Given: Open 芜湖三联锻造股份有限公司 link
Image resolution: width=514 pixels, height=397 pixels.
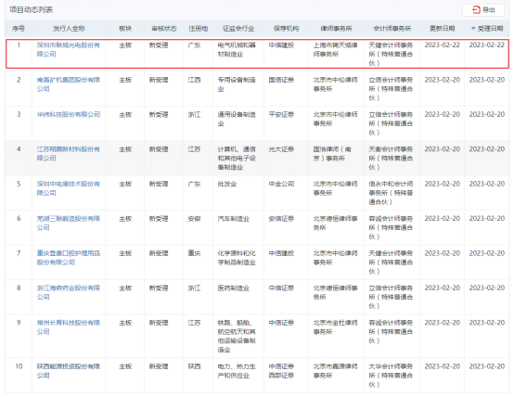Looking at the screenshot, I should coord(68,224).
